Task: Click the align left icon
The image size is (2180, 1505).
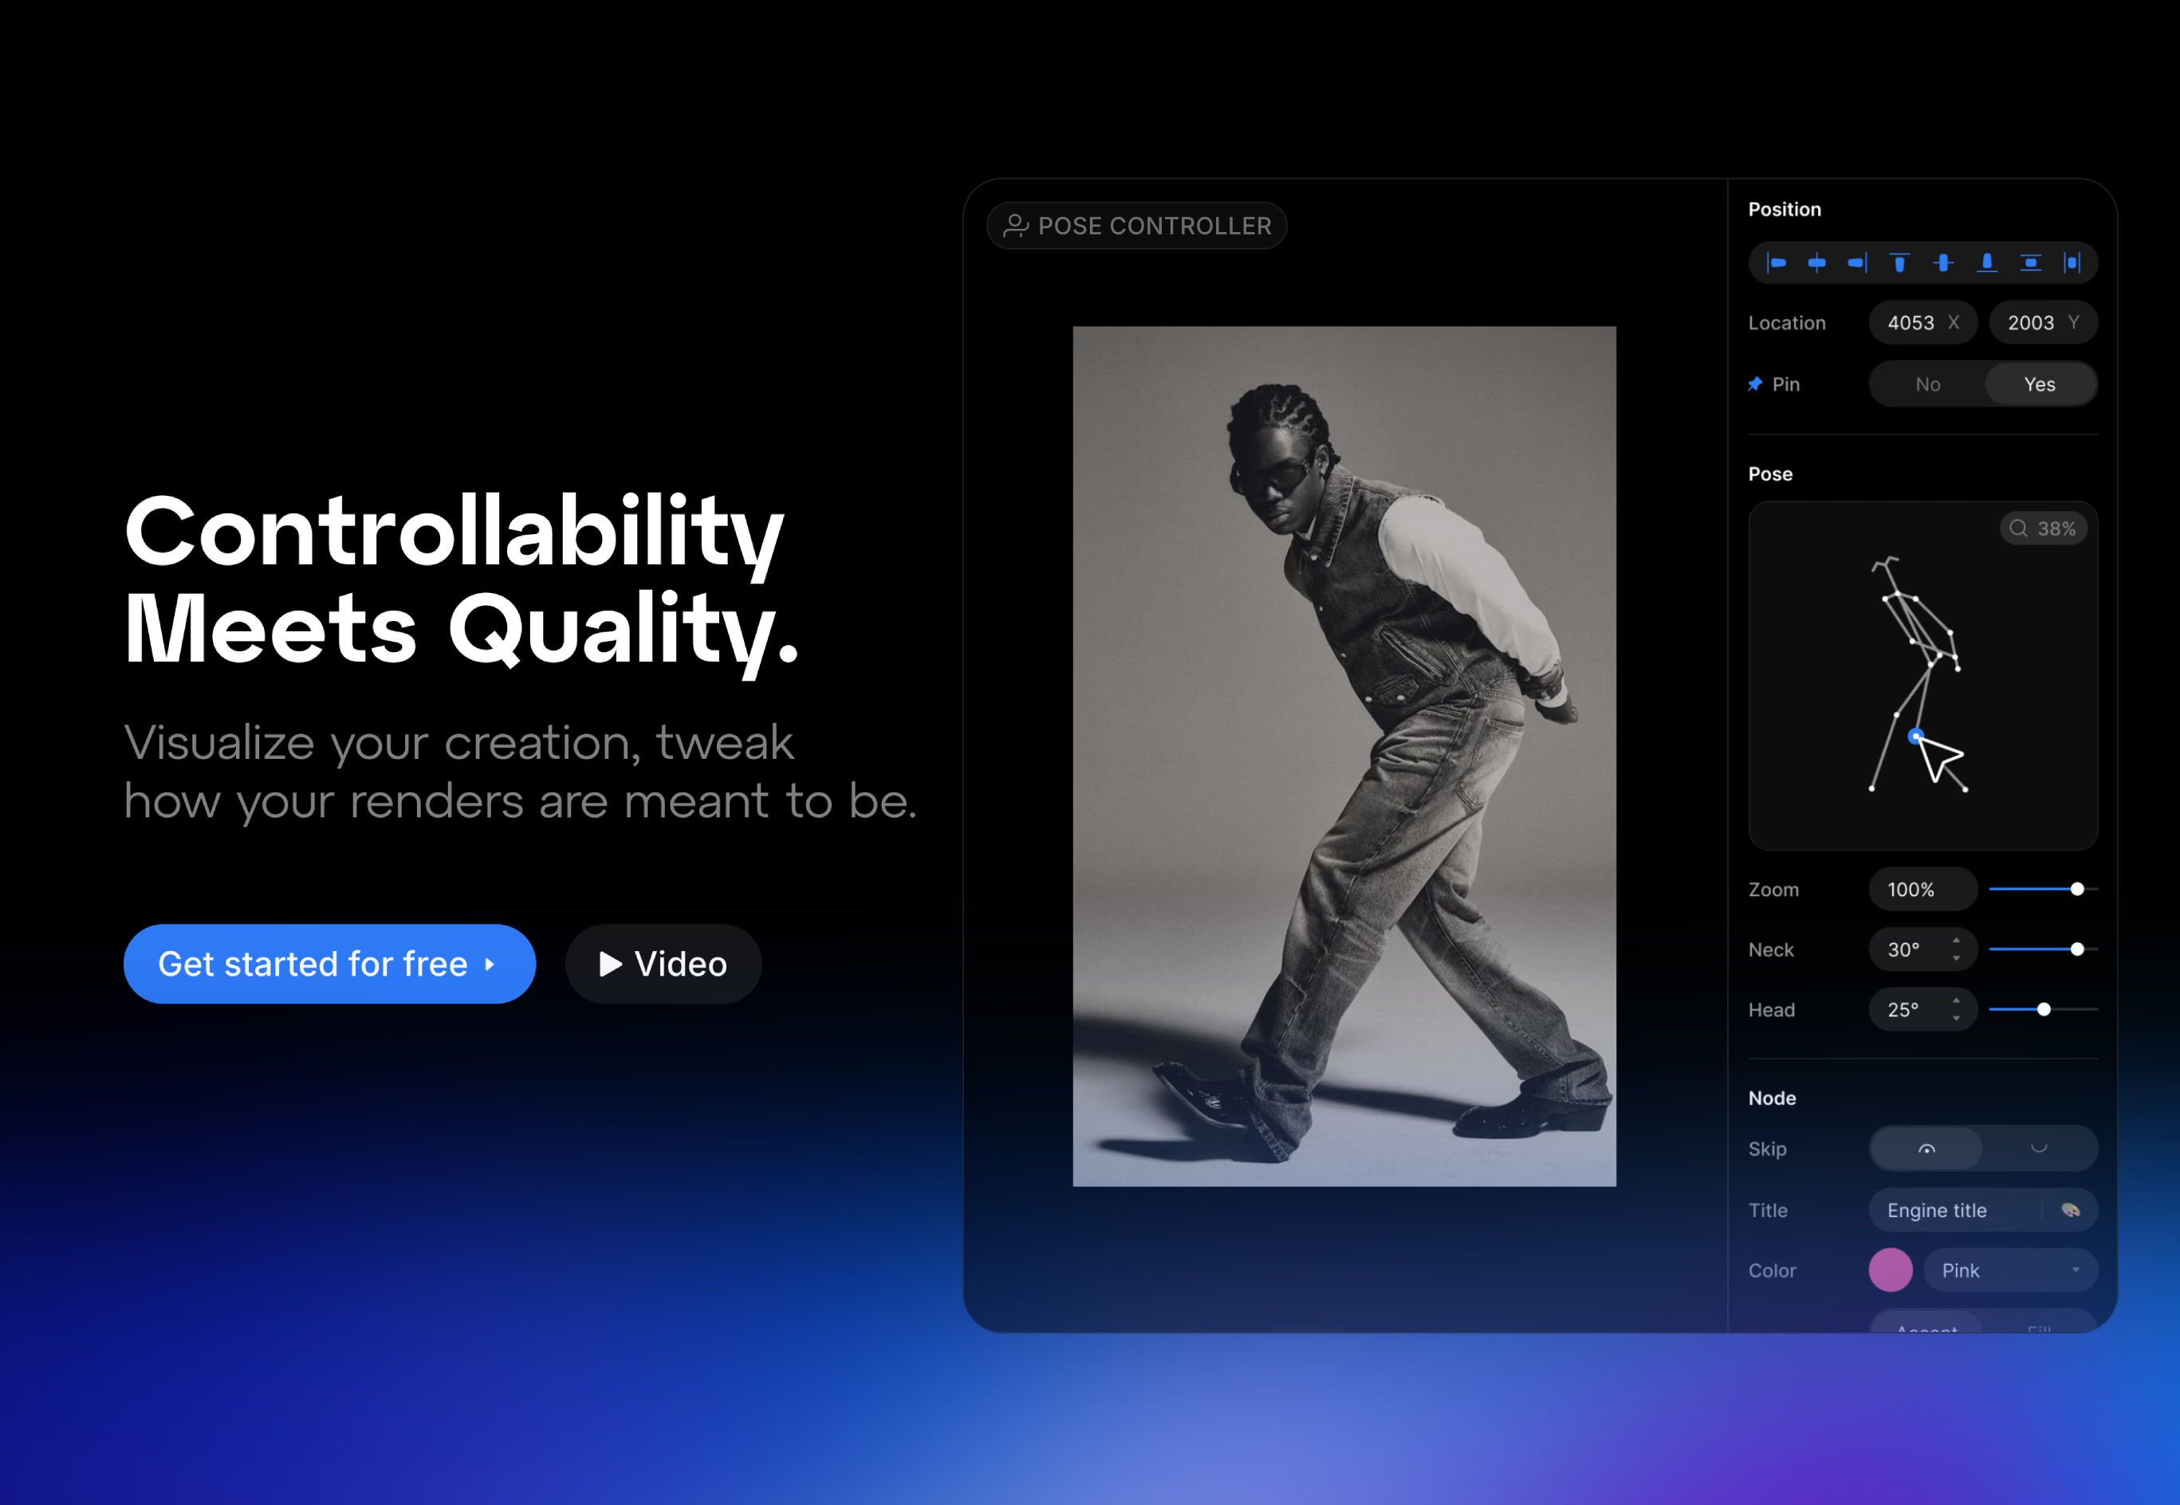Action: tap(1777, 263)
